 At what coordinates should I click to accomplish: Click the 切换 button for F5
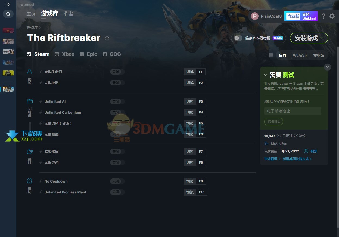point(190,123)
